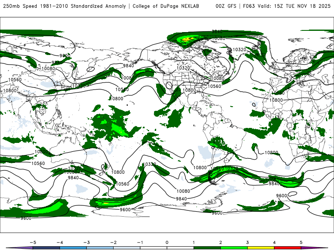The image size is (334, 250).
Task: Click the positive '5' colorbar tick label
Action: coord(301,242)
